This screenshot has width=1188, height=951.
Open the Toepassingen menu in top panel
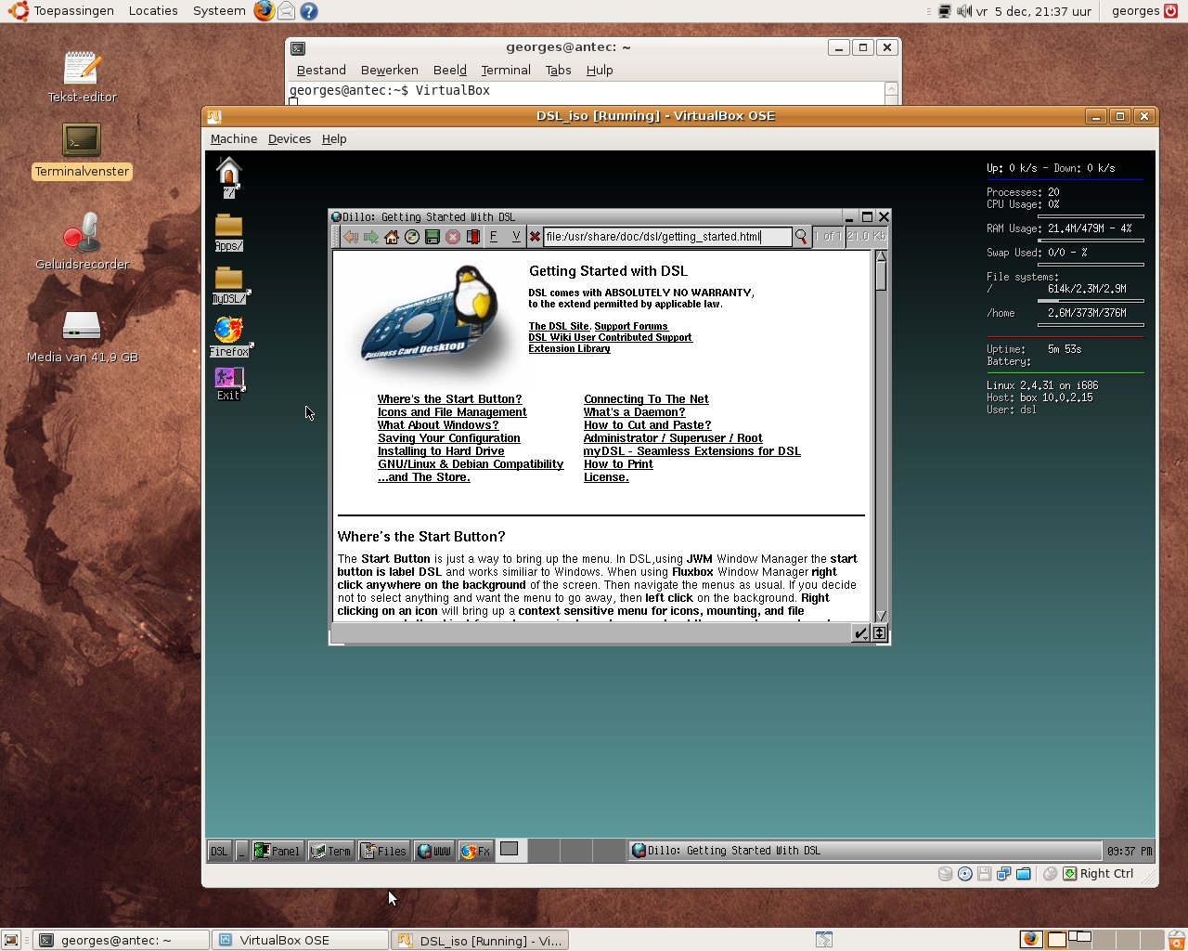click(62, 11)
